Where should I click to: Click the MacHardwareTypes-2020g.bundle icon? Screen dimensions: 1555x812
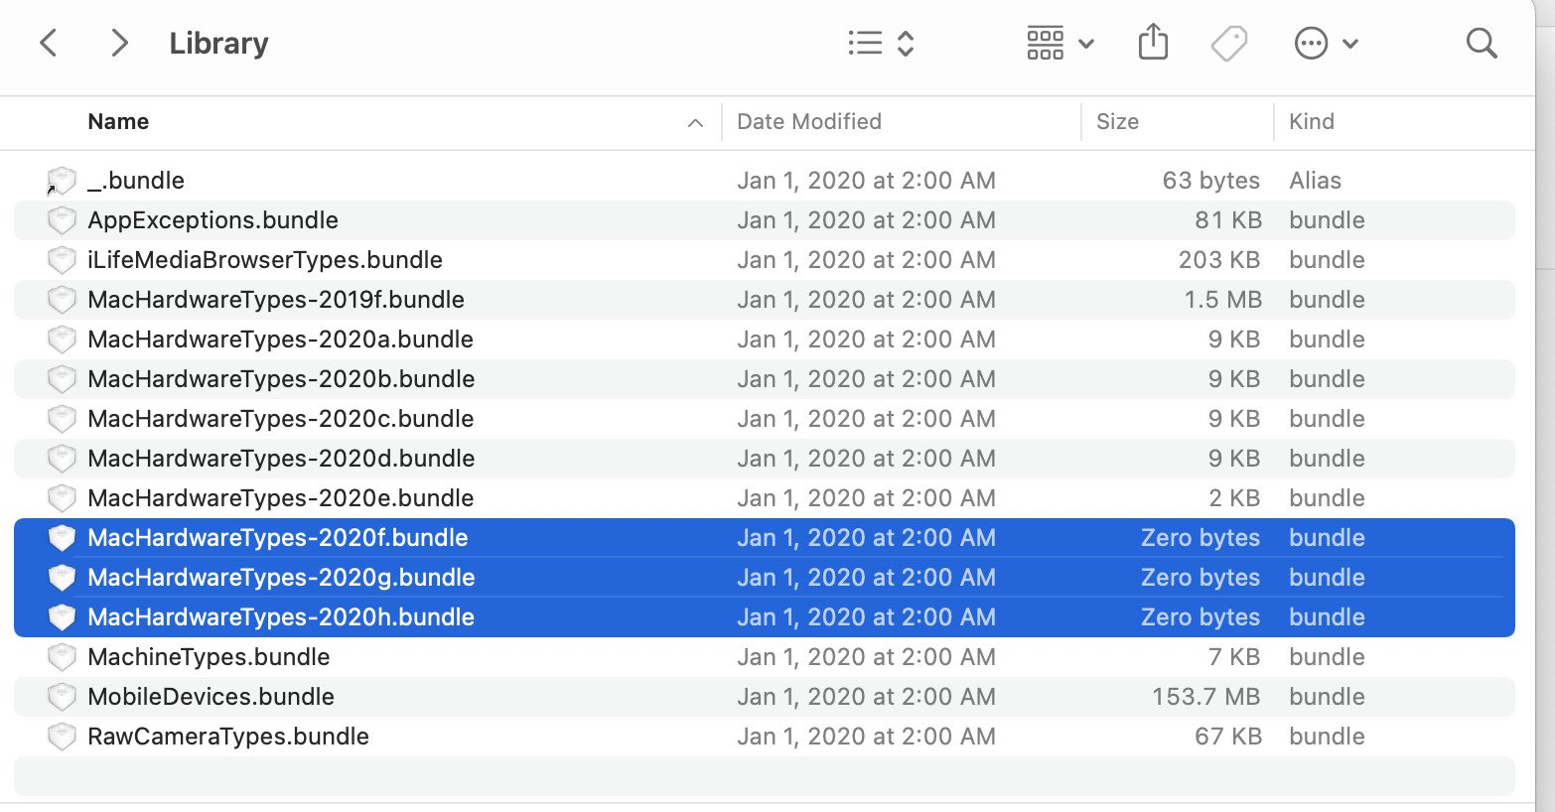coord(62,578)
